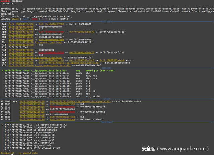Click the REGISTERS section header
214x155 pixels.
(106, 22)
